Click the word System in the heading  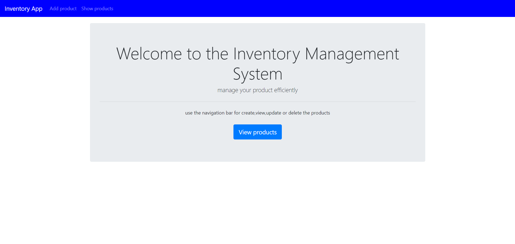coord(257,74)
